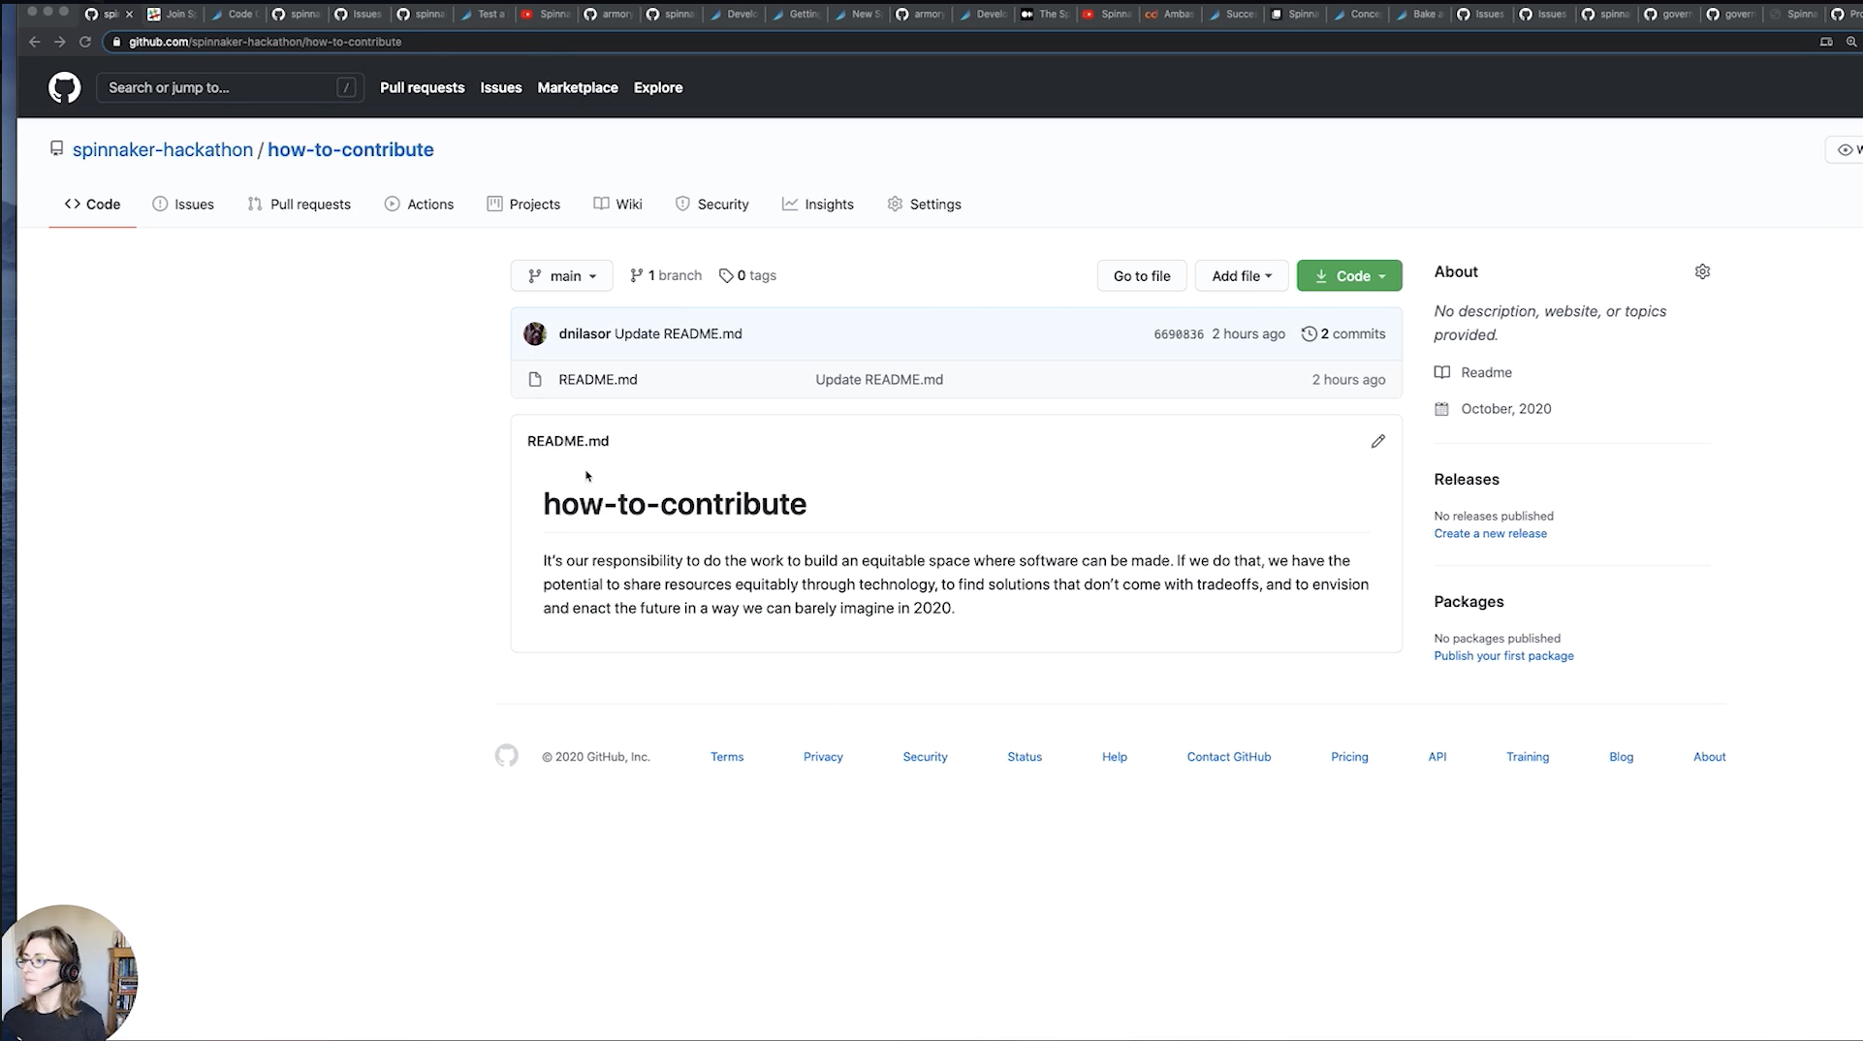Close the active browser tab
Screen dimensions: 1863x1041
pos(129,14)
